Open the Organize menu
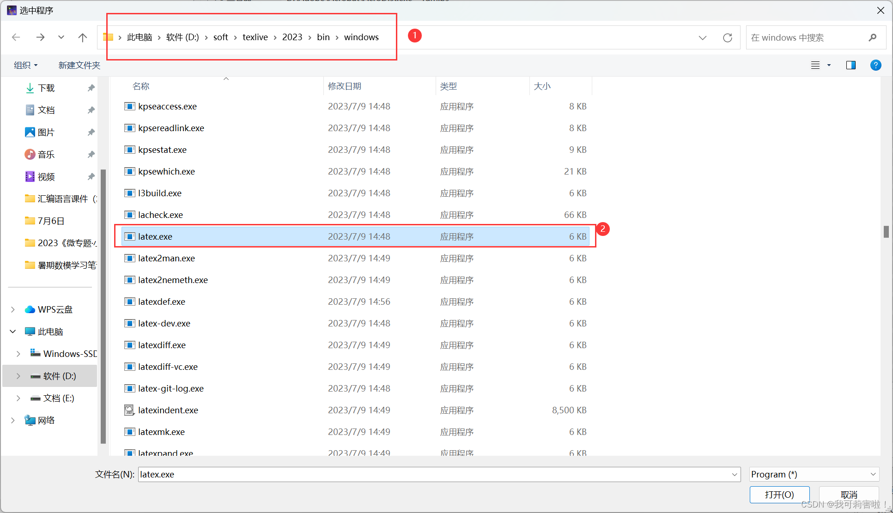 click(25, 65)
